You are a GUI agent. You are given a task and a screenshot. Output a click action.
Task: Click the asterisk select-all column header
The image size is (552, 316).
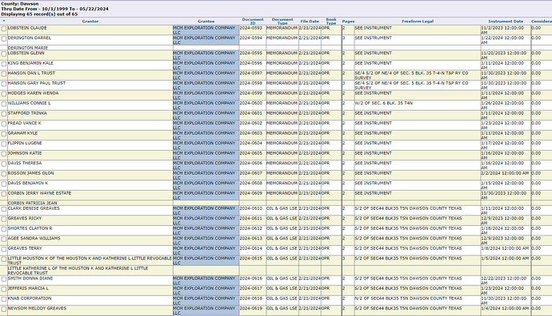coord(4,22)
